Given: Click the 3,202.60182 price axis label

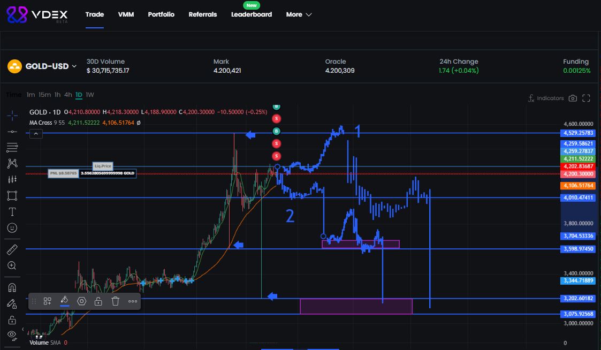Looking at the screenshot, I should [578, 298].
